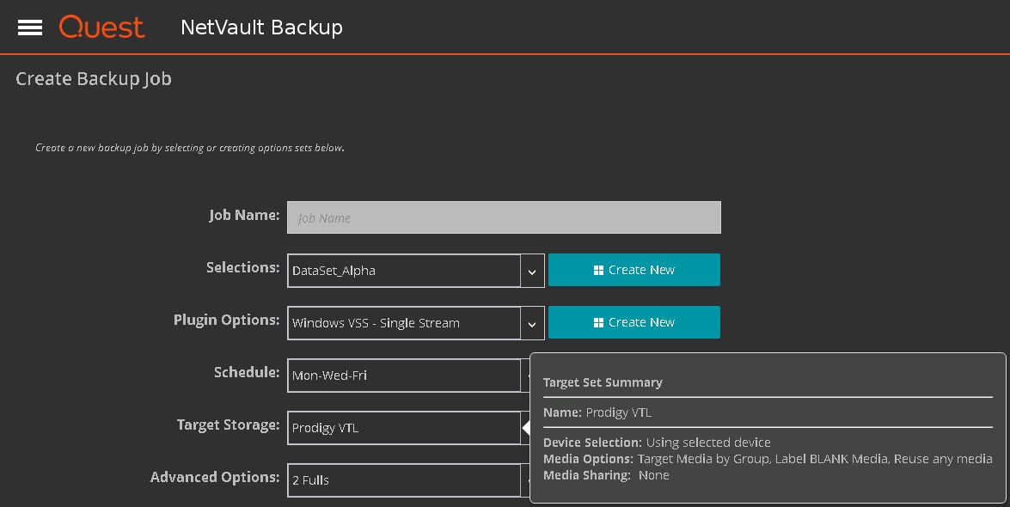Click the Selections dropdown chevron arrow
This screenshot has width=1010, height=507.
click(x=532, y=271)
